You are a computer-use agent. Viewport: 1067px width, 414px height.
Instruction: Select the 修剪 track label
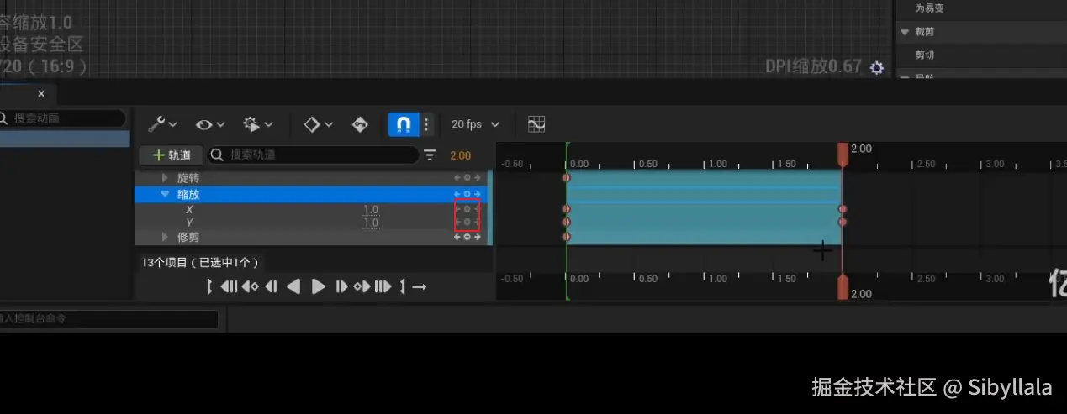188,237
